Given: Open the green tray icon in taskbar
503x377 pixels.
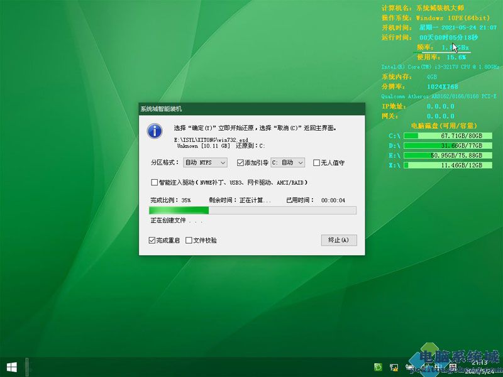Looking at the screenshot, I should coord(378,367).
